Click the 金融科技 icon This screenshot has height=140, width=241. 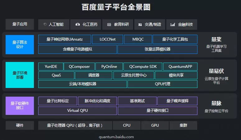173,24
